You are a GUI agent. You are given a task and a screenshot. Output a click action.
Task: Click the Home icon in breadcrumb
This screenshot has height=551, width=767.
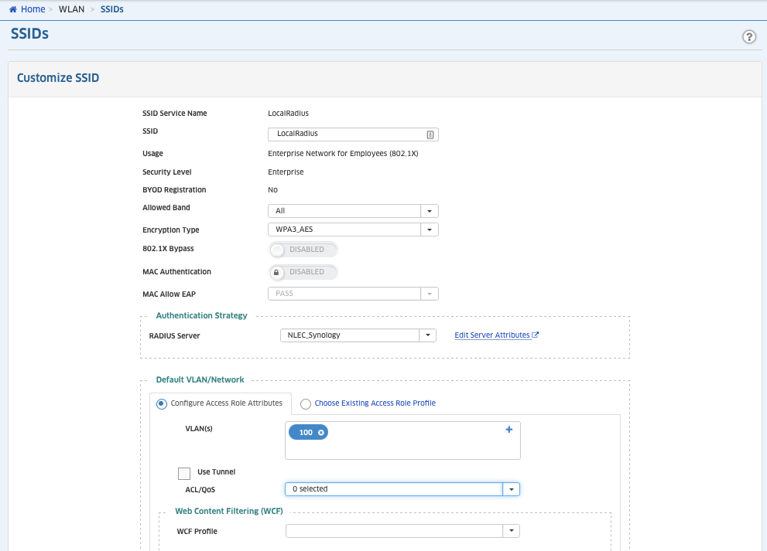click(x=12, y=9)
